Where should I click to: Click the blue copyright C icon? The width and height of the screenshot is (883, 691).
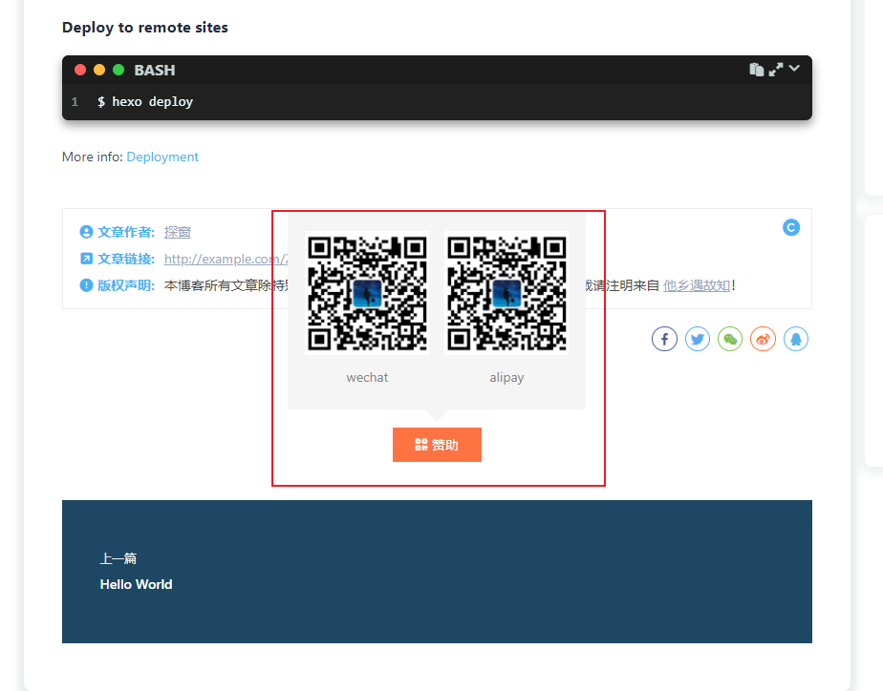point(791,227)
